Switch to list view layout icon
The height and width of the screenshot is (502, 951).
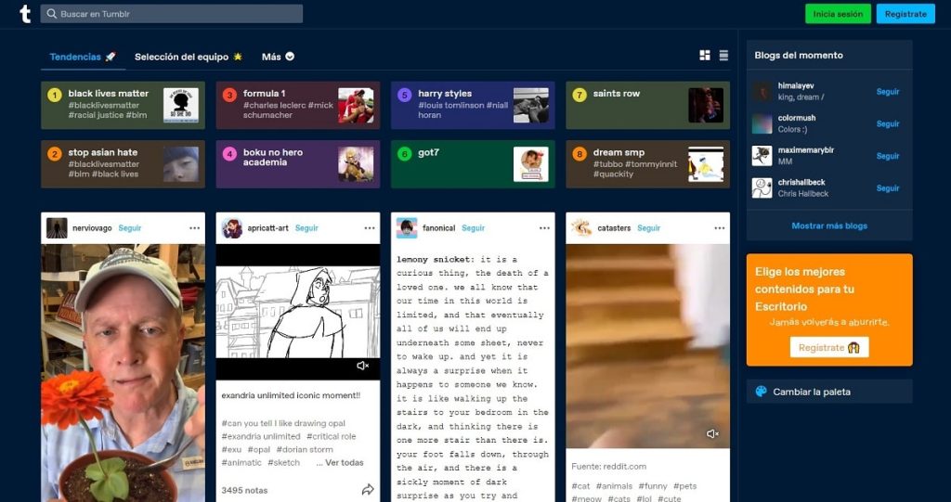(x=723, y=56)
